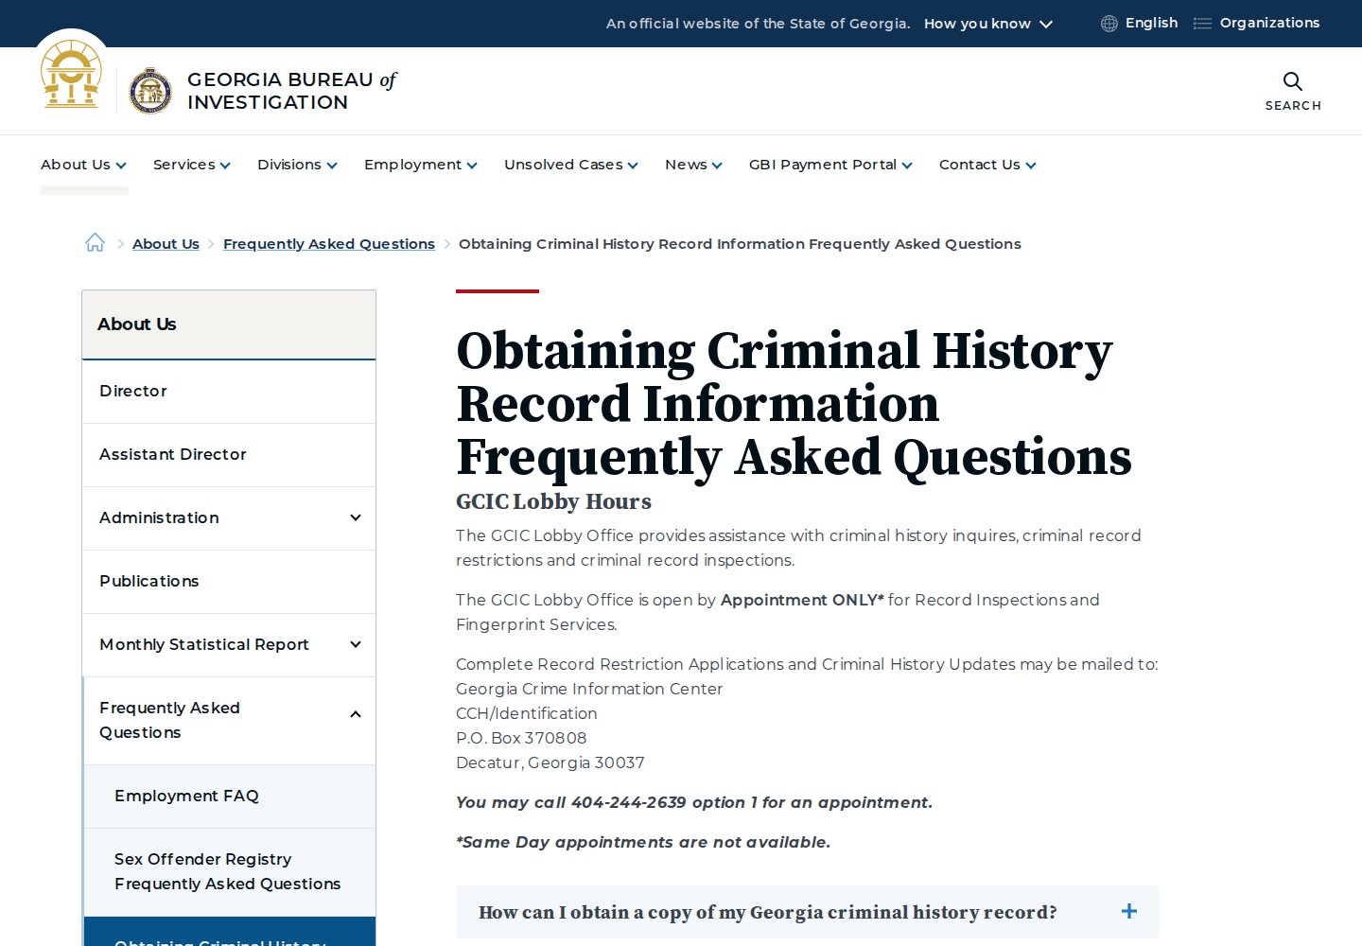Open the Unsolved Cases menu
Viewport: 1362px width, 946px height.
click(571, 165)
